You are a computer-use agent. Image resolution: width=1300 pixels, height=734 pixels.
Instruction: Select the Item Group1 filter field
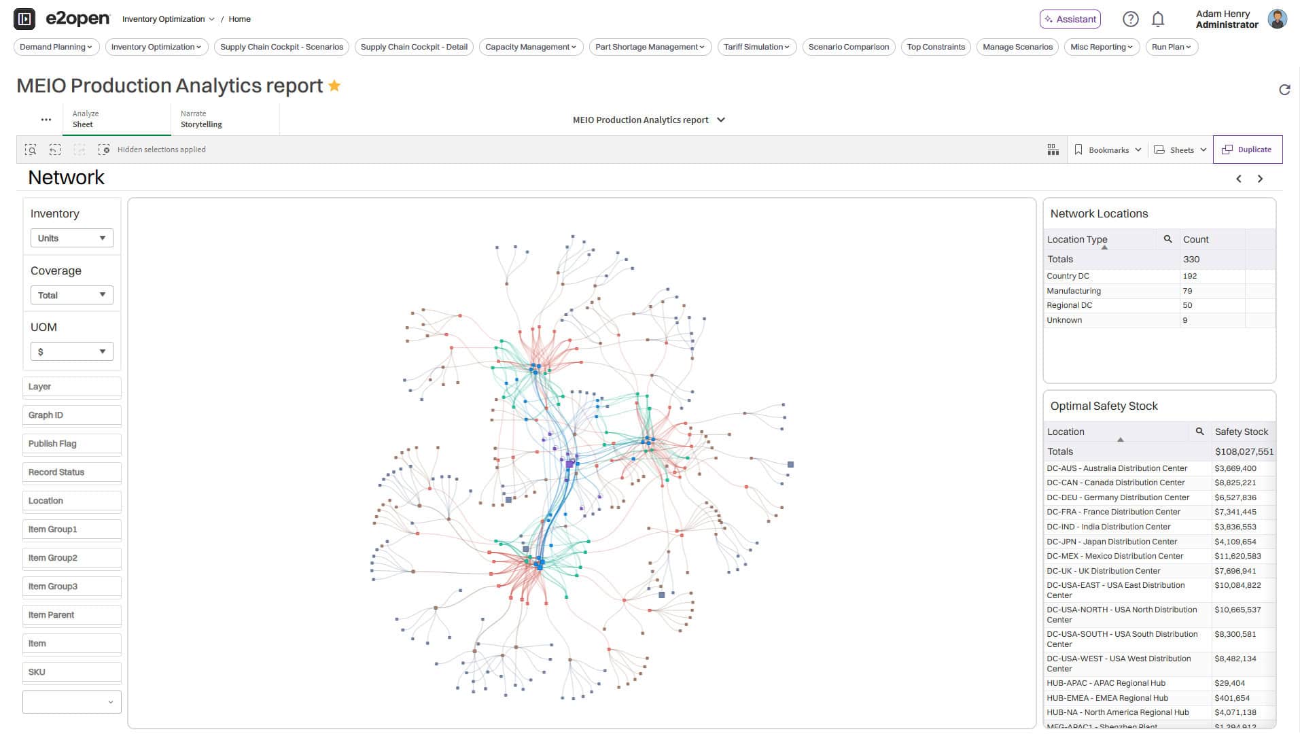[71, 529]
